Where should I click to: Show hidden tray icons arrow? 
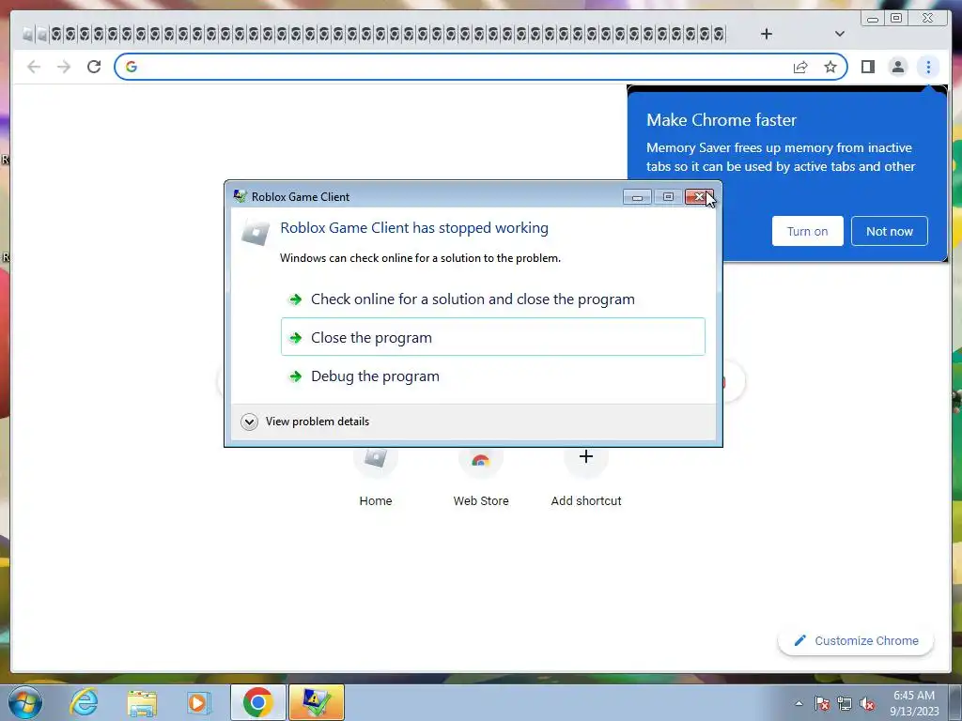coord(799,704)
